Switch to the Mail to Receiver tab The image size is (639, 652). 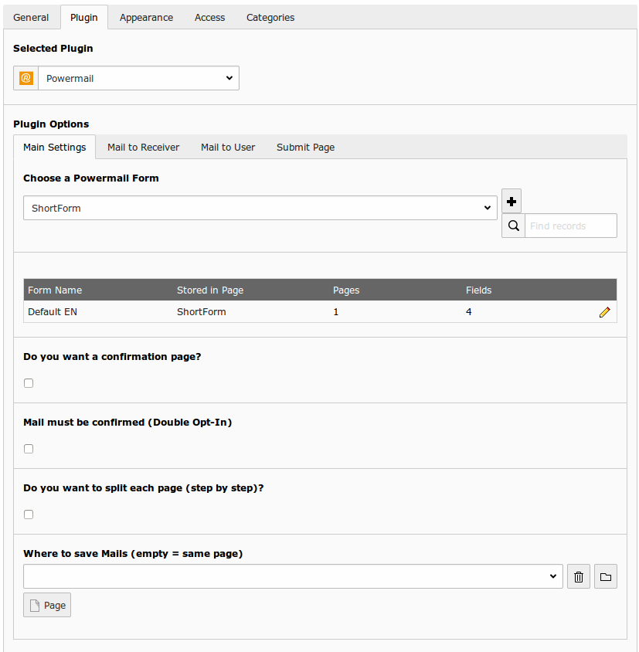point(143,147)
